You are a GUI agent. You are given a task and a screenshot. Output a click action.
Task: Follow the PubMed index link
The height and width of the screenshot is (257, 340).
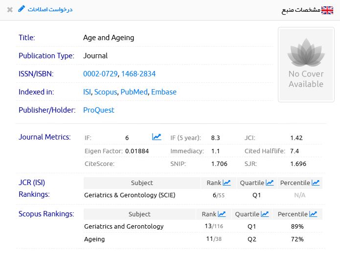pyautogui.click(x=134, y=92)
